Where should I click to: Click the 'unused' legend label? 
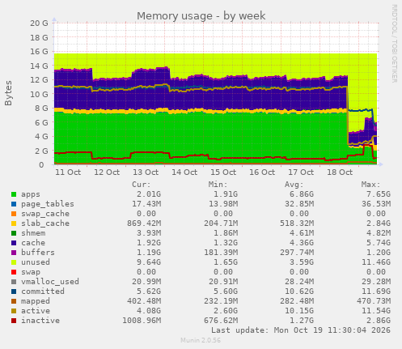pos(36,262)
